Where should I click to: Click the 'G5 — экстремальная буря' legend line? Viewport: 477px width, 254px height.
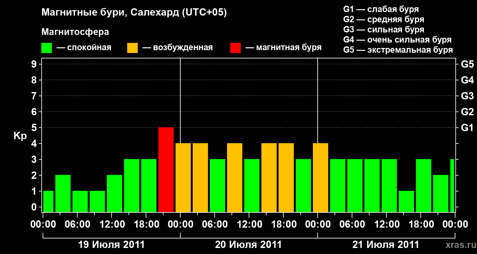(398, 50)
